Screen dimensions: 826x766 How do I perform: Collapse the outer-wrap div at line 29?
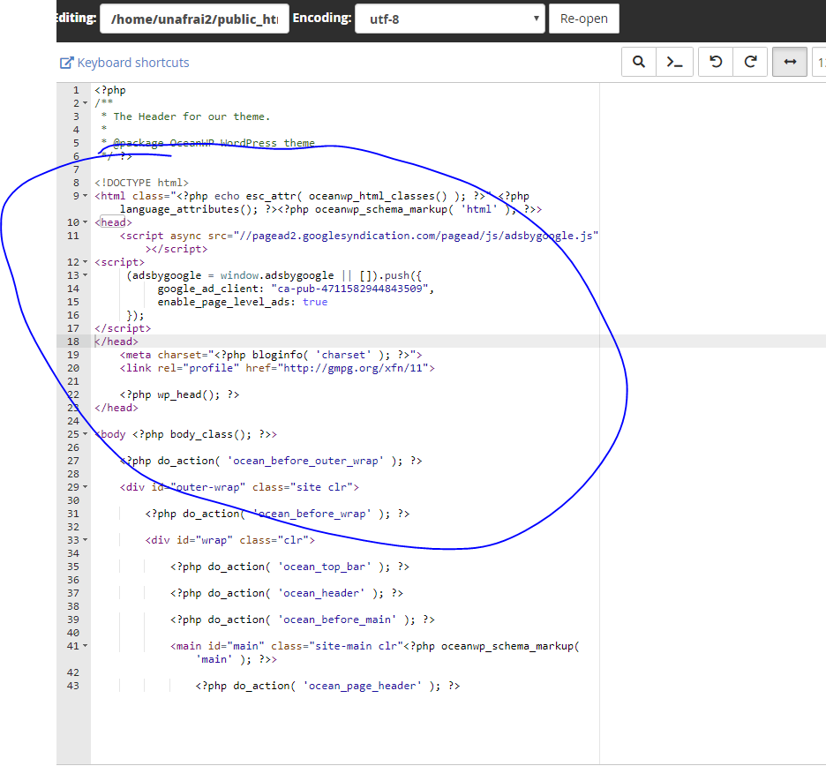(x=83, y=486)
